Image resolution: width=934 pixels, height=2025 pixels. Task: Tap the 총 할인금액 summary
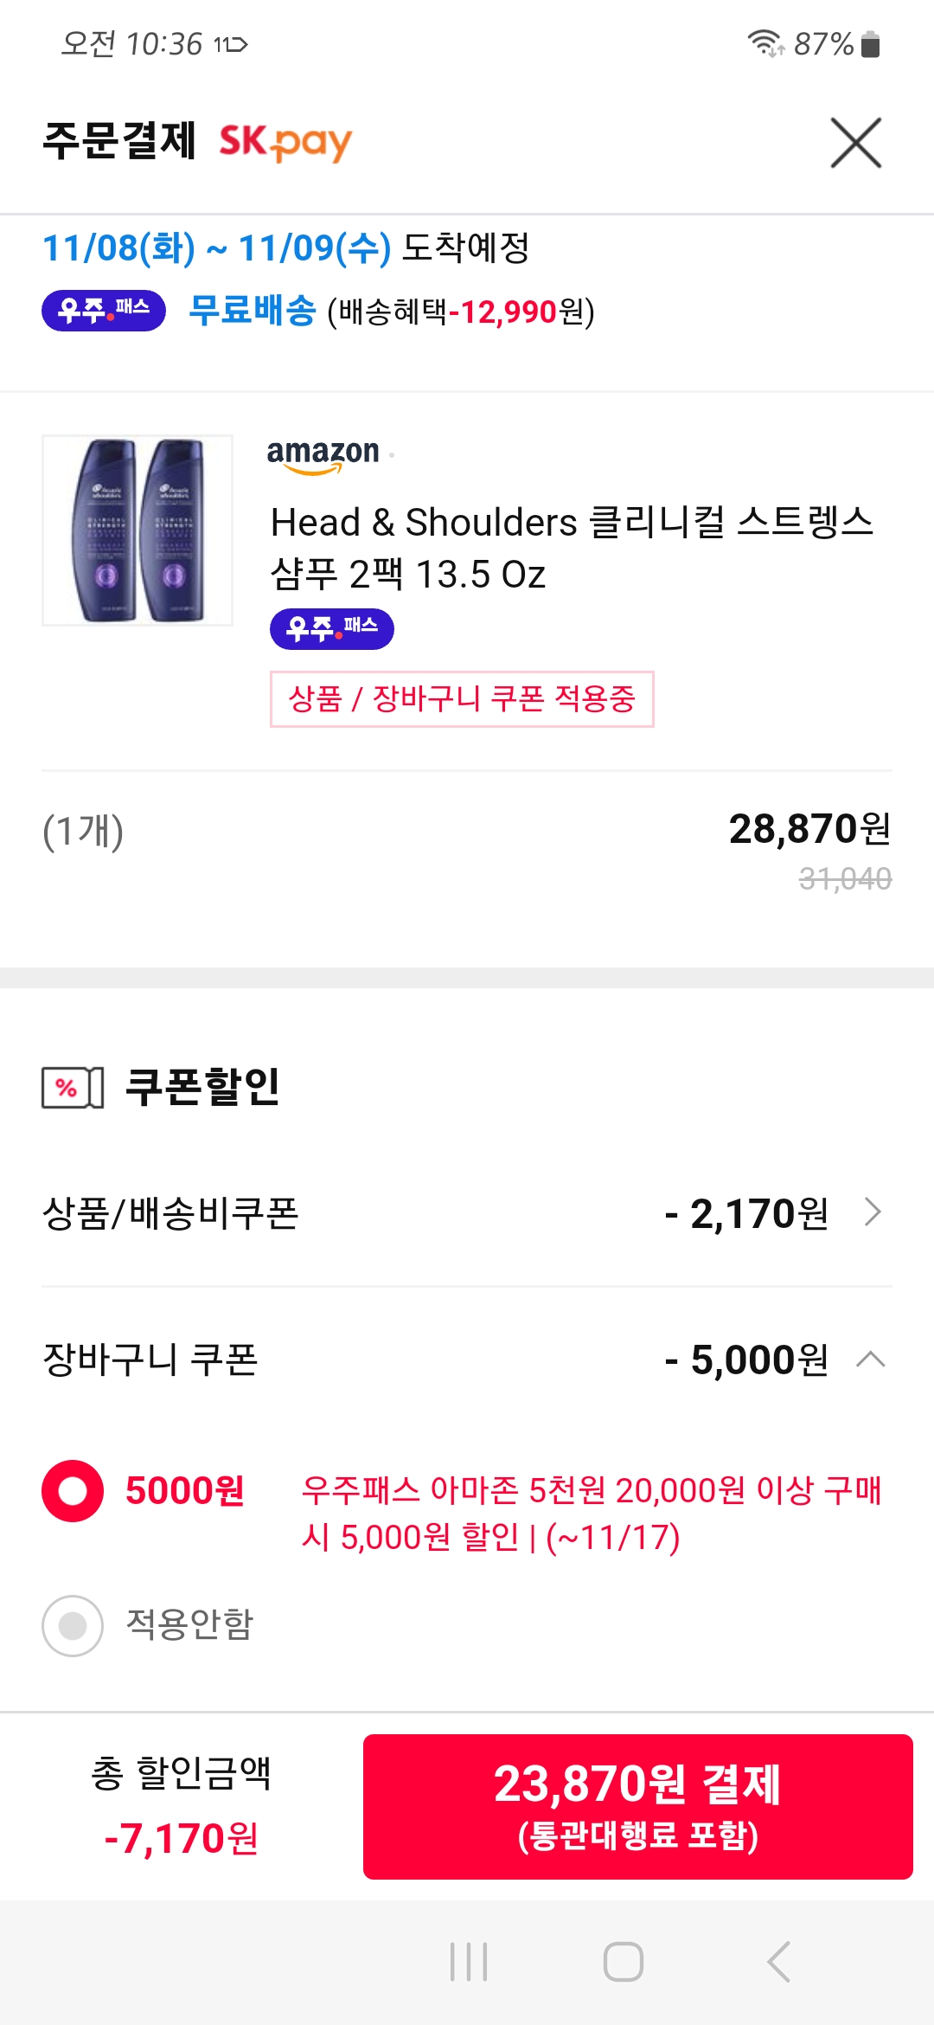point(182,1806)
